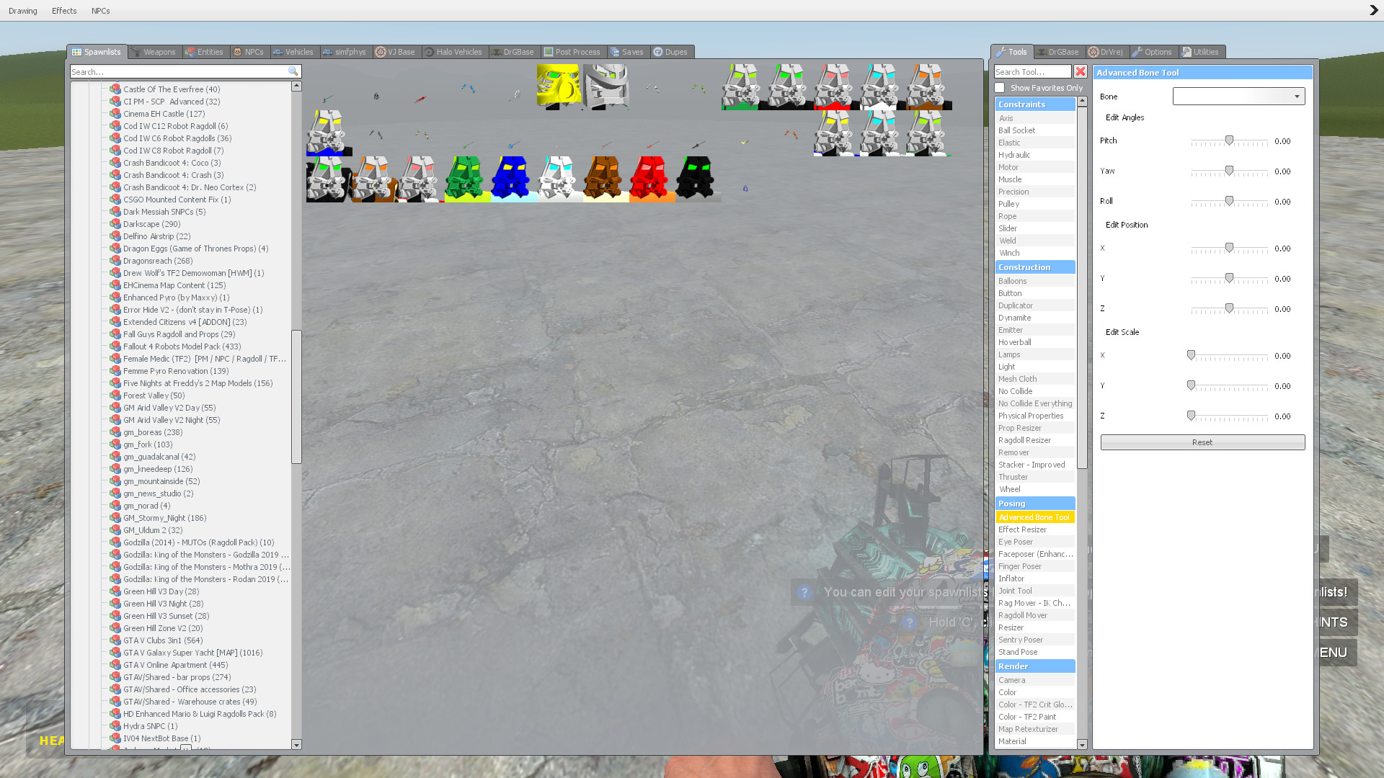Toggle the Physical Properties tool

tap(1031, 416)
